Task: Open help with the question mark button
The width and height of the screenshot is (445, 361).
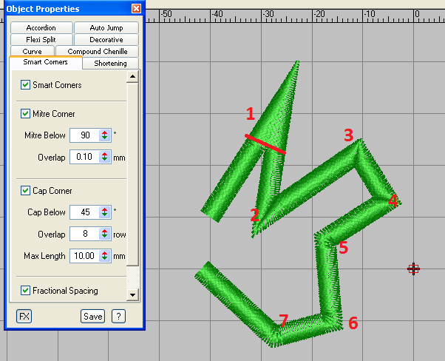Action: 118,317
